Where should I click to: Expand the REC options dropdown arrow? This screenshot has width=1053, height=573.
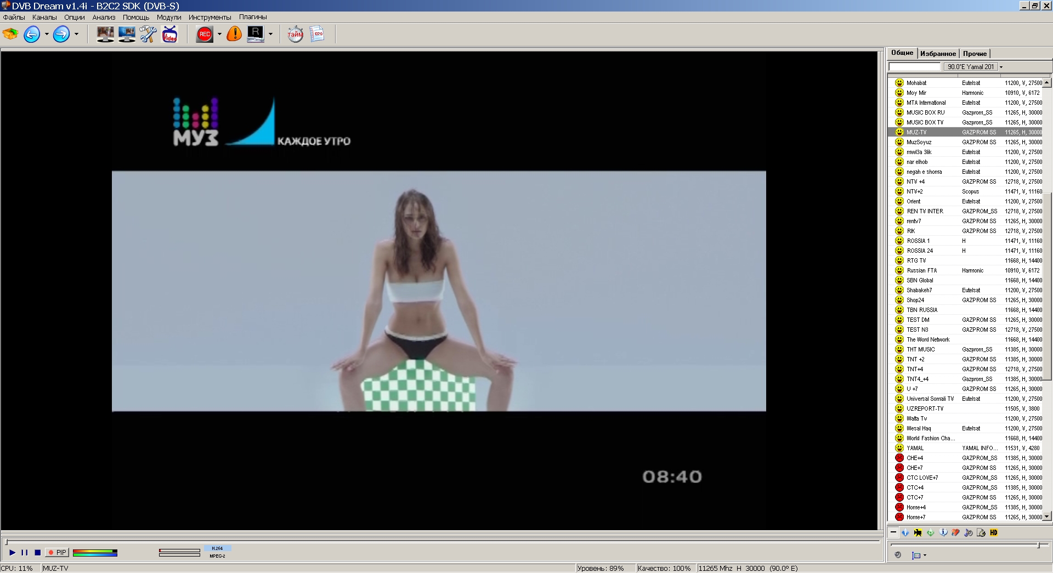coord(219,34)
